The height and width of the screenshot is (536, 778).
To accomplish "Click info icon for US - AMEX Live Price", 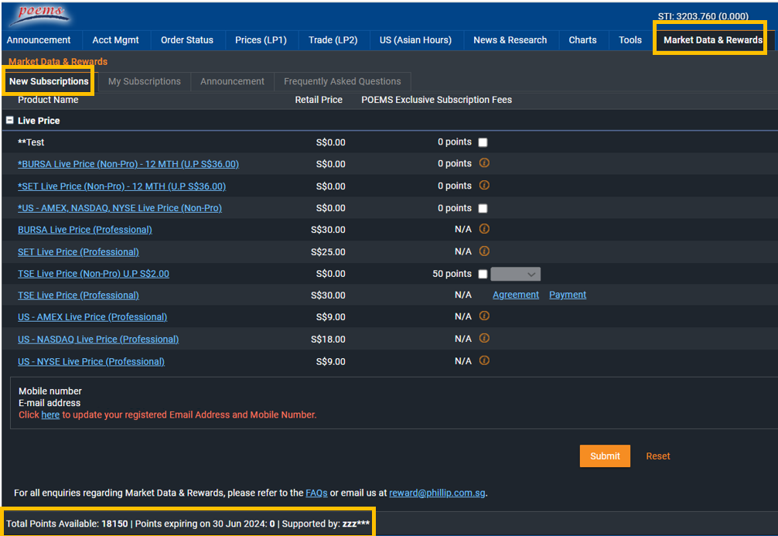I will [x=484, y=316].
